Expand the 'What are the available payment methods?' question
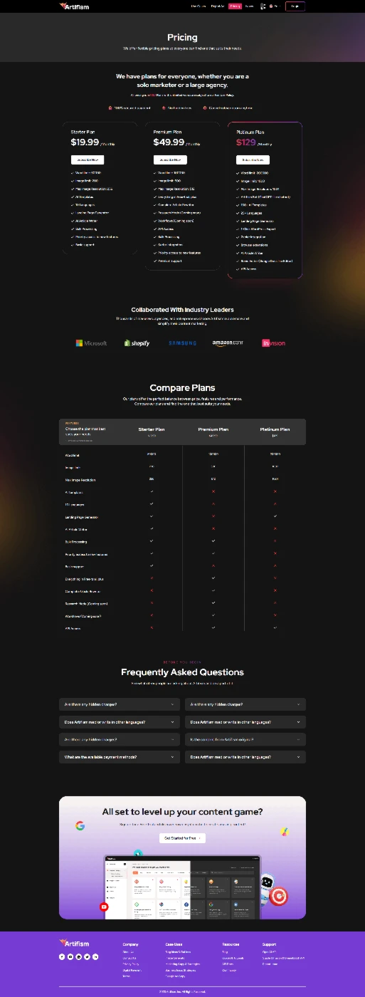The width and height of the screenshot is (365, 997). [x=120, y=756]
